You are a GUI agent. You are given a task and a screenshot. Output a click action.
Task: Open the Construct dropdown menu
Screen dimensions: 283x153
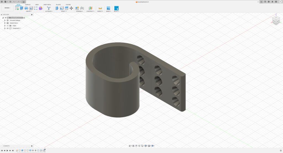(x=90, y=11)
